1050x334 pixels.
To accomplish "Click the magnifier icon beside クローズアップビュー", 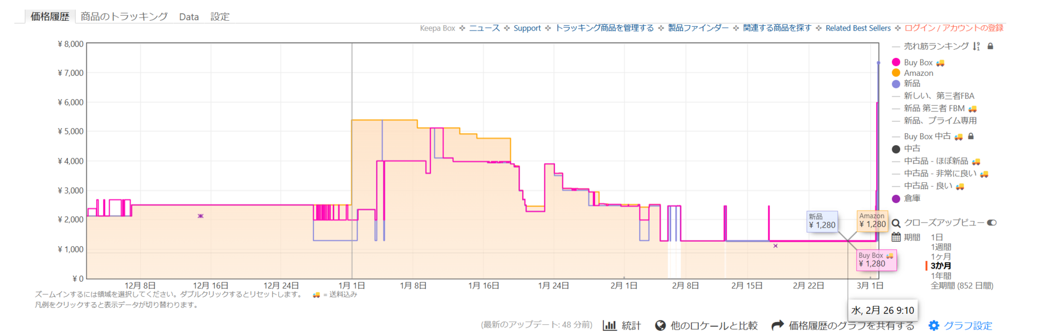I will tap(896, 223).
